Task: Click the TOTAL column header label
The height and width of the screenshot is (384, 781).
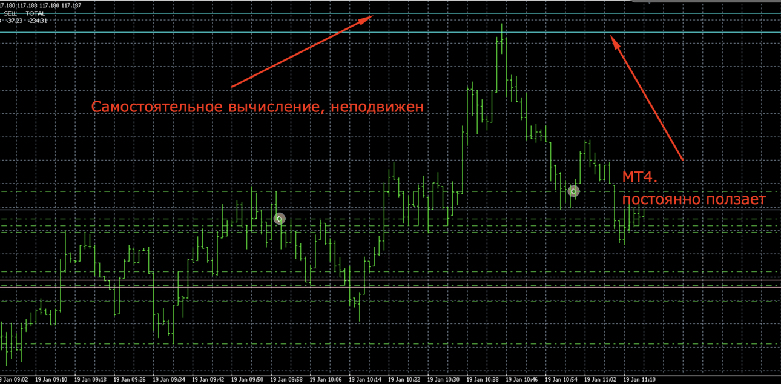Action: 35,13
